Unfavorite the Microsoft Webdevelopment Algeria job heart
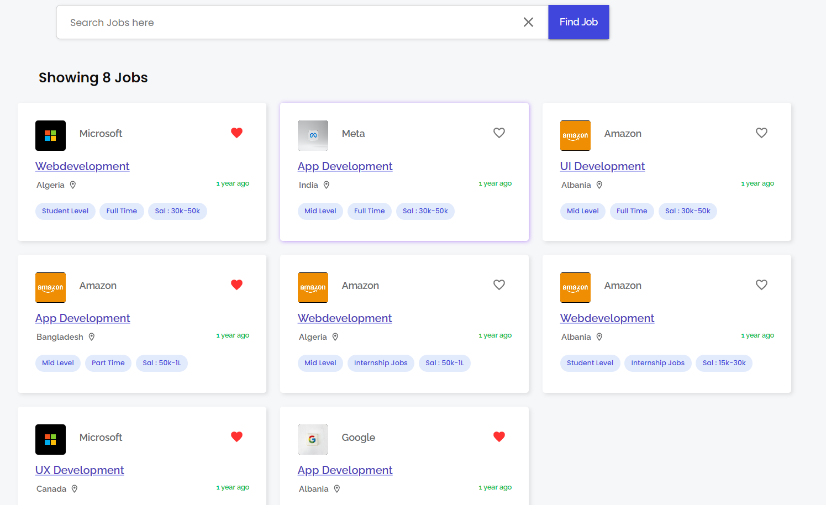 point(236,133)
